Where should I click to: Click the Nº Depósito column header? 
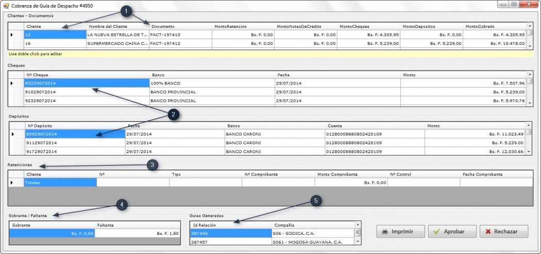click(x=75, y=126)
